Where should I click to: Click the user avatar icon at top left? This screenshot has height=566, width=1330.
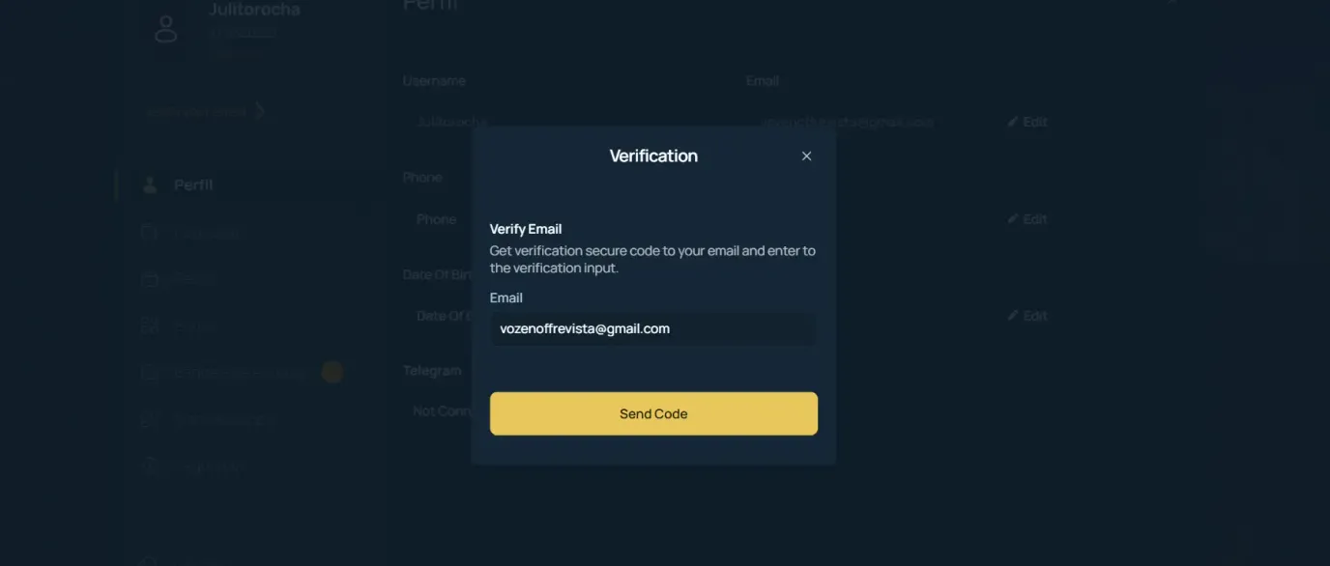[166, 29]
